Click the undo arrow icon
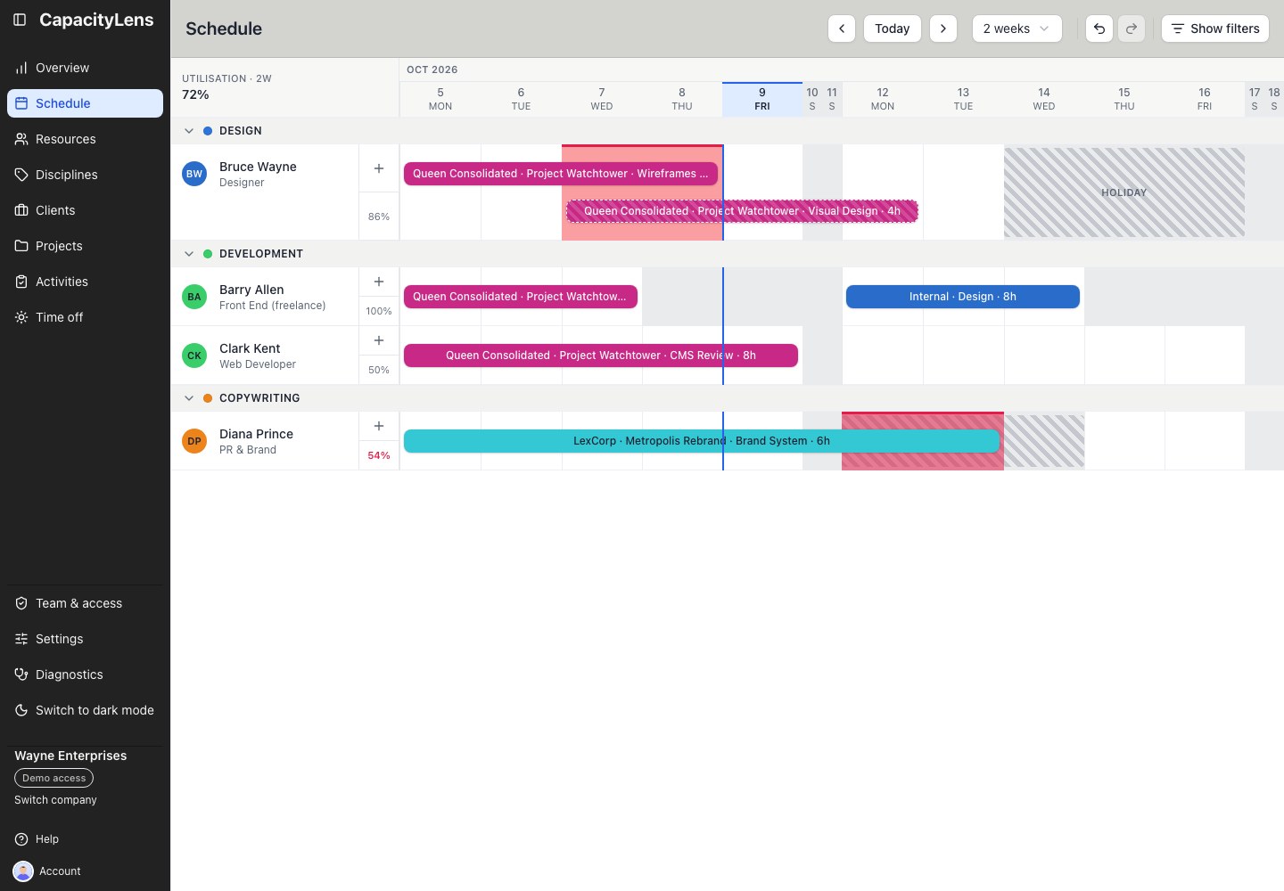Image resolution: width=1284 pixels, height=891 pixels. (x=1099, y=29)
